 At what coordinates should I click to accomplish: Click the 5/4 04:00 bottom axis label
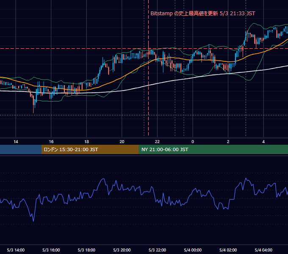pyautogui.click(x=263, y=250)
